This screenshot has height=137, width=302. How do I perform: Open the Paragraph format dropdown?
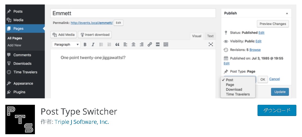pyautogui.click(x=66, y=45)
